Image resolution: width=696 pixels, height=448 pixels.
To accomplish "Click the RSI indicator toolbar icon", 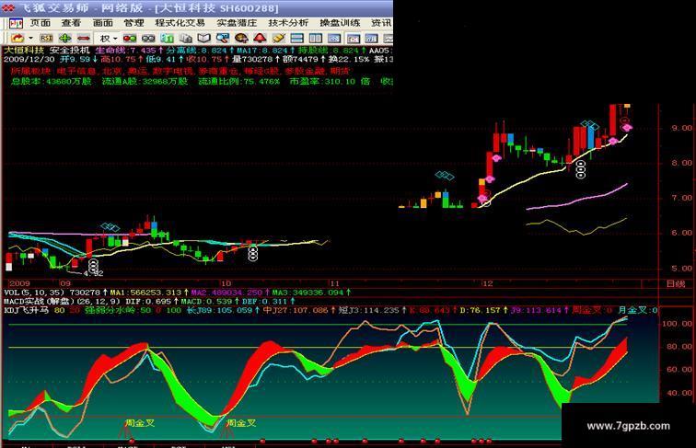I will click(46, 39).
